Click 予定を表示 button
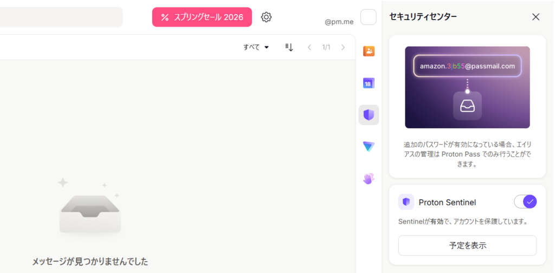Screen dimensions: 555x273 pos(467,245)
